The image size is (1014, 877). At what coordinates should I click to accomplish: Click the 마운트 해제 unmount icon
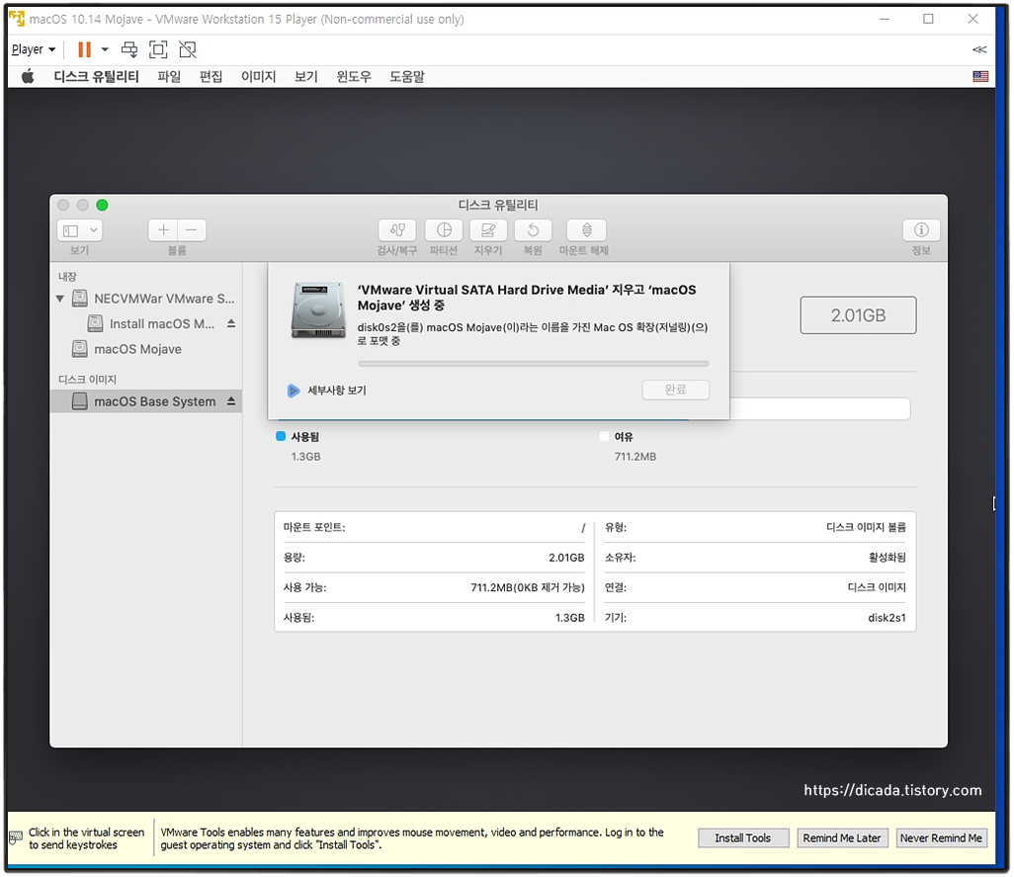tap(586, 230)
